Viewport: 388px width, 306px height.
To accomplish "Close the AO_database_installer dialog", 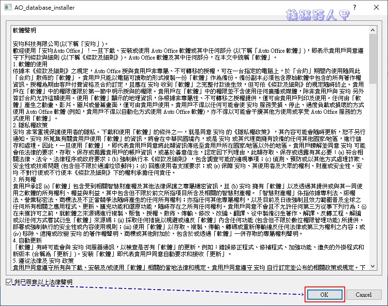I will [x=376, y=7].
